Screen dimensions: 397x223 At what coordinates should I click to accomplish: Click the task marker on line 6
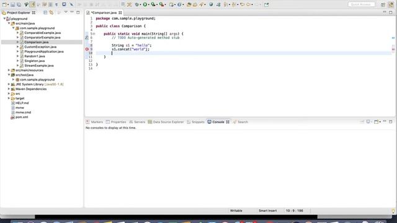pyautogui.click(x=87, y=38)
